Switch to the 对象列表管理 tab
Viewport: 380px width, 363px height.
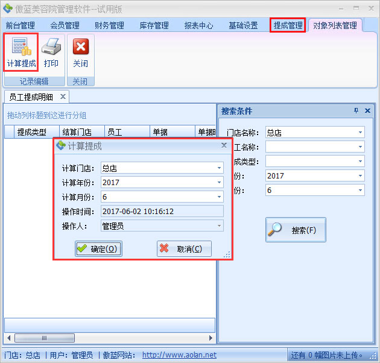coord(335,25)
